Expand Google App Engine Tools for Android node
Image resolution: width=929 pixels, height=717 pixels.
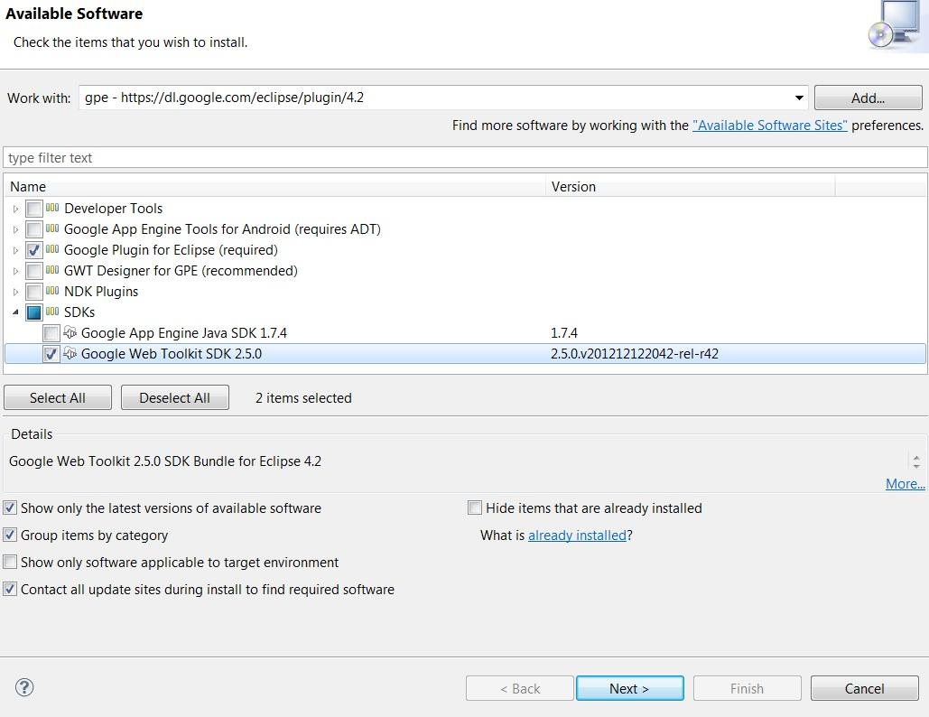coord(16,229)
